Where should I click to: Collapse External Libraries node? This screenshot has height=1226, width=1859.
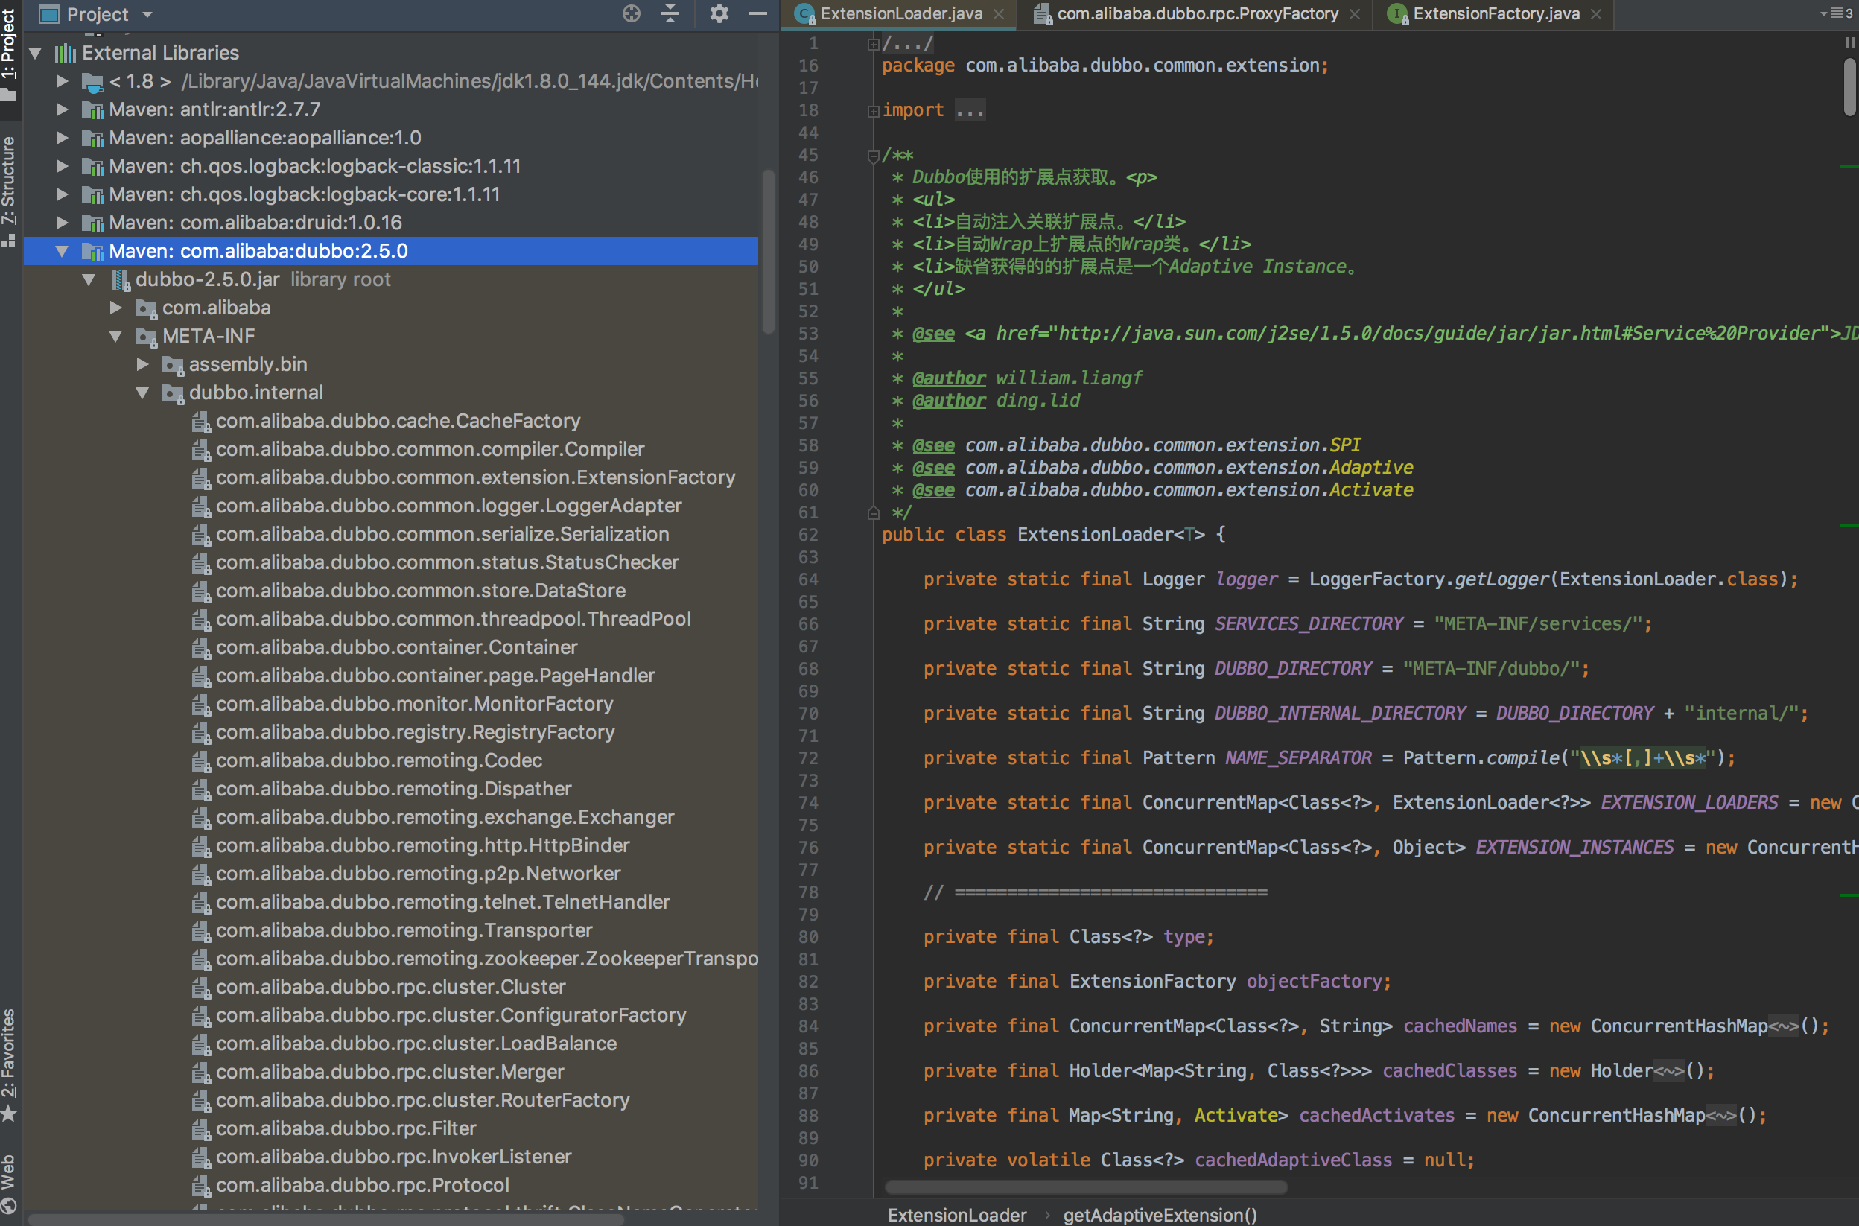coord(35,53)
